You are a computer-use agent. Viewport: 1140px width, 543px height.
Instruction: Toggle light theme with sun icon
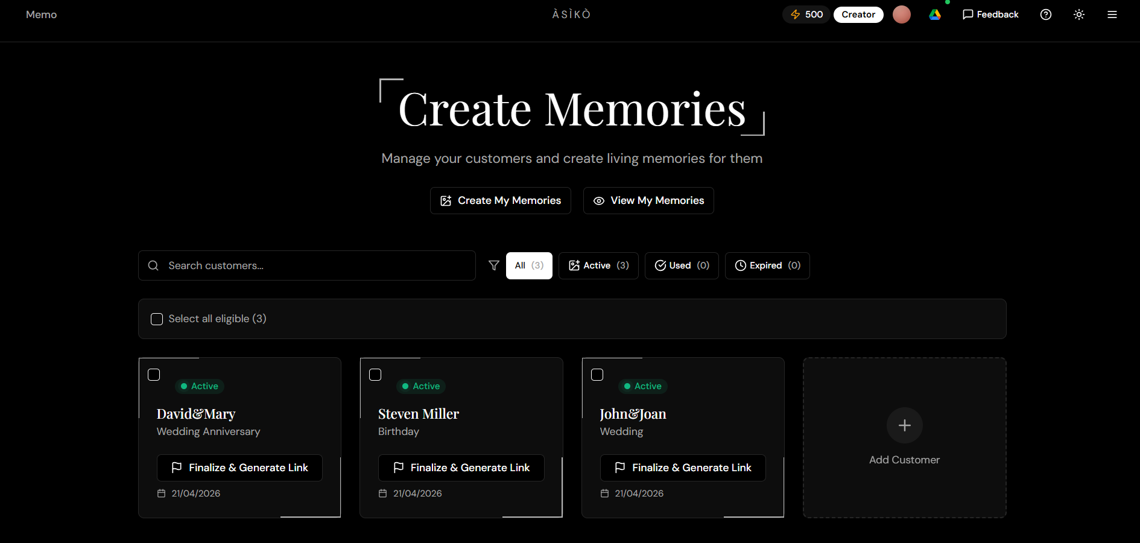pos(1079,14)
